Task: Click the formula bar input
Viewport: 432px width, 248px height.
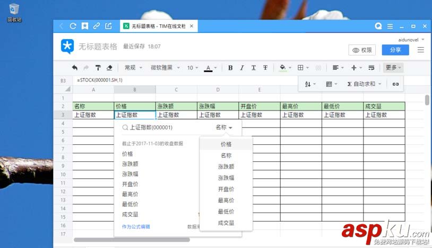Action: pos(185,80)
